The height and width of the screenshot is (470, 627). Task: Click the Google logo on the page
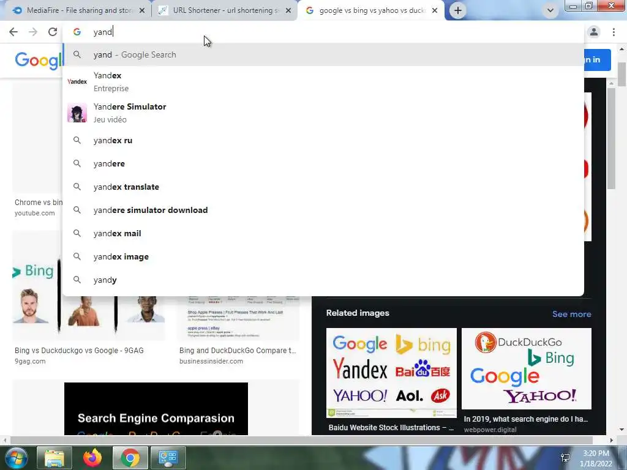[39, 61]
